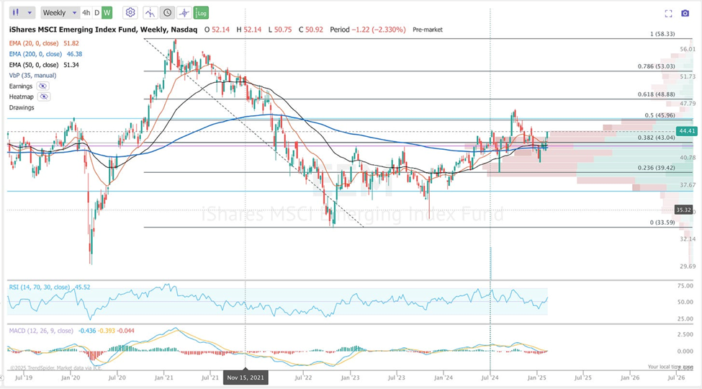Click the current price label 44.41
The width and height of the screenshot is (702, 389).
click(687, 131)
